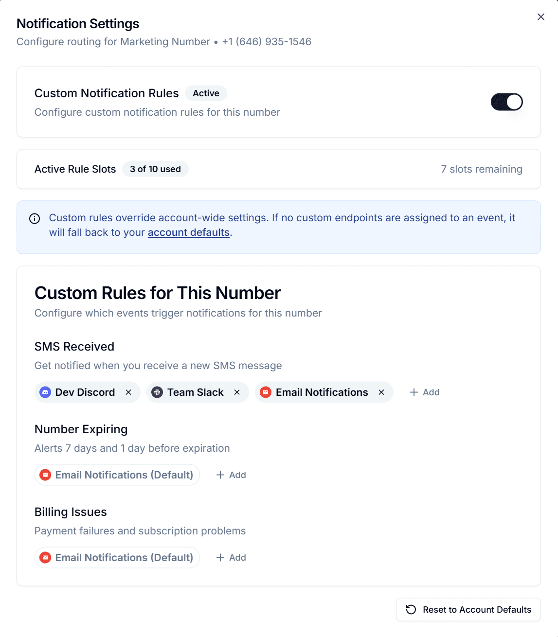This screenshot has height=637, width=558.
Task: Click the 7 slots remaining indicator
Action: pyautogui.click(x=481, y=169)
